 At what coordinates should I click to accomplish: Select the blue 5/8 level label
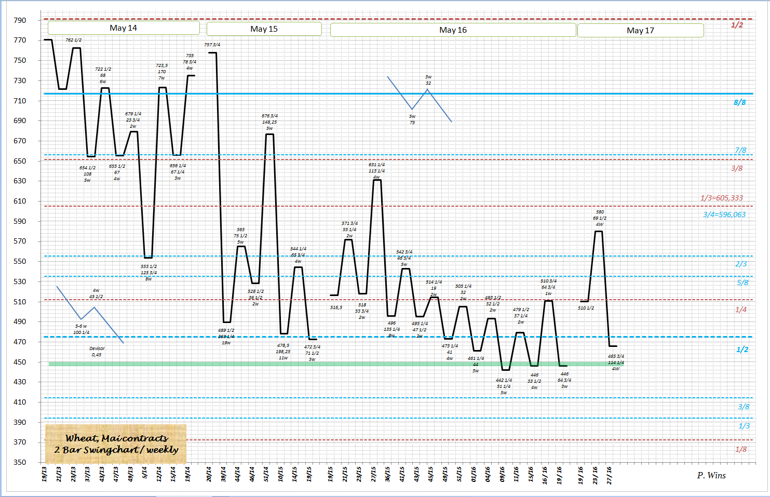pyautogui.click(x=742, y=283)
